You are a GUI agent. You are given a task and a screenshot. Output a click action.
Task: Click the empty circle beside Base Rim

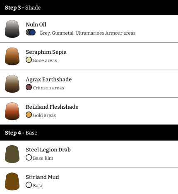(x=29, y=158)
